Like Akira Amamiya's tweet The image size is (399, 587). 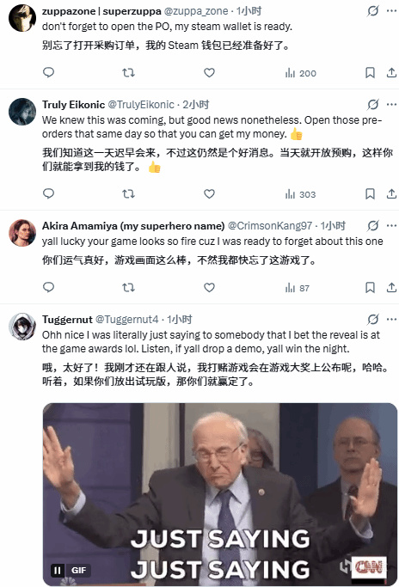(209, 287)
